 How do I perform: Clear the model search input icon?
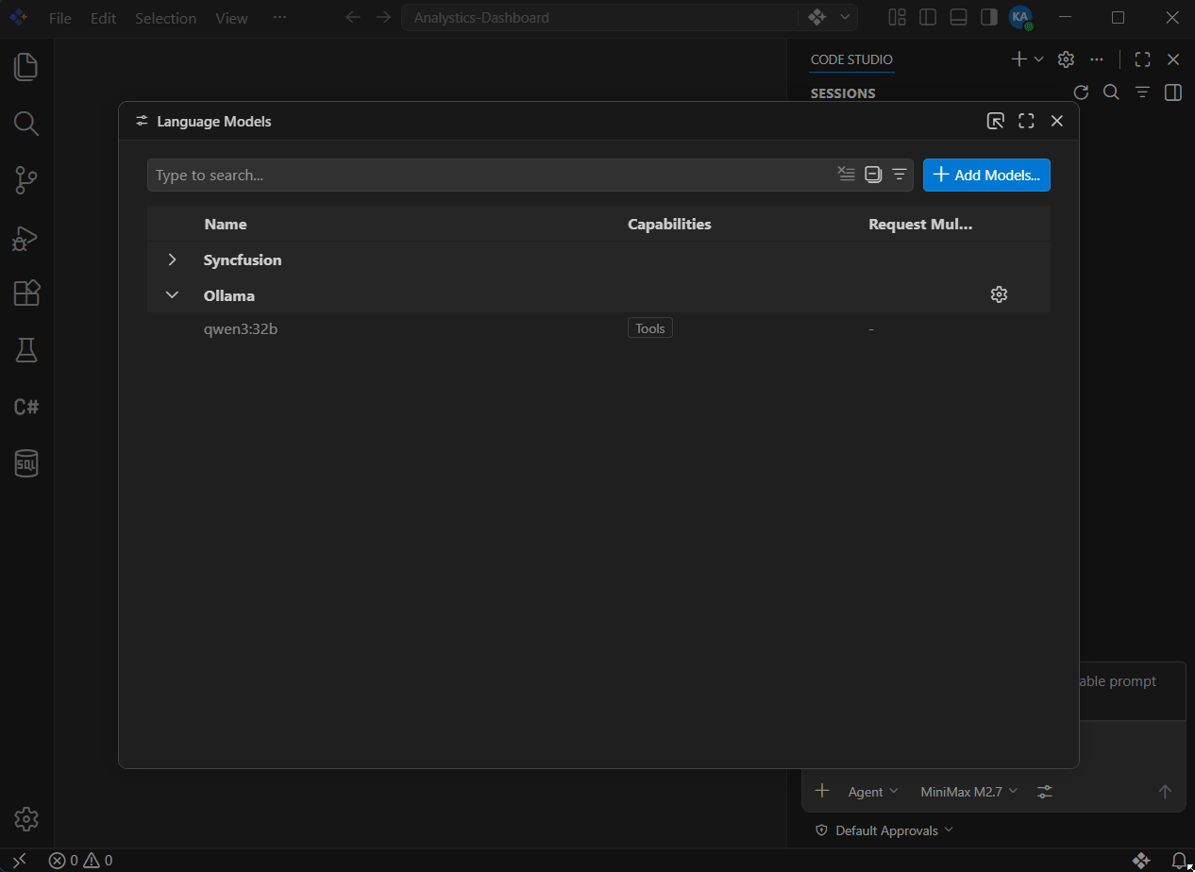point(846,174)
